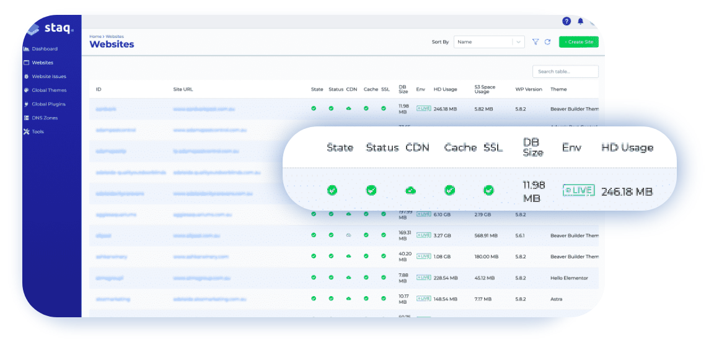Open the Dashboard sidebar item
The width and height of the screenshot is (714, 347).
40,49
